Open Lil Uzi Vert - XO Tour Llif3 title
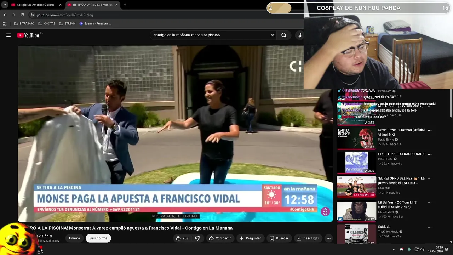Viewport: 453px width, 255px height. click(x=397, y=205)
